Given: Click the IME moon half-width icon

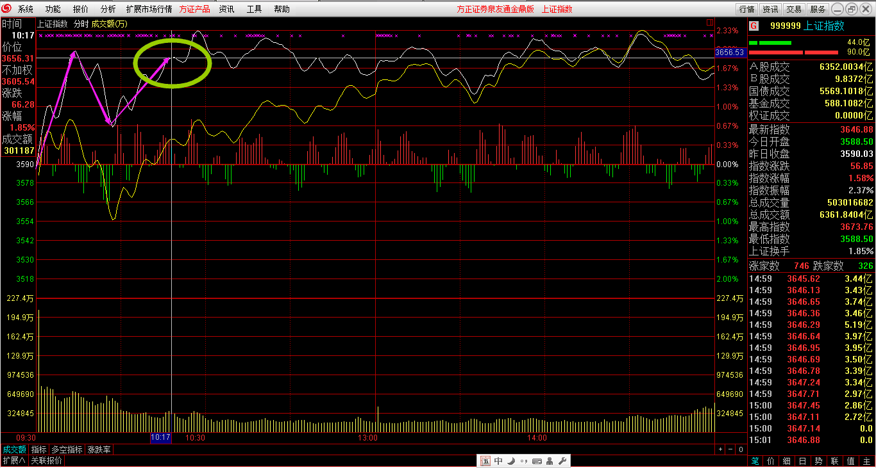Looking at the screenshot, I should tap(511, 461).
